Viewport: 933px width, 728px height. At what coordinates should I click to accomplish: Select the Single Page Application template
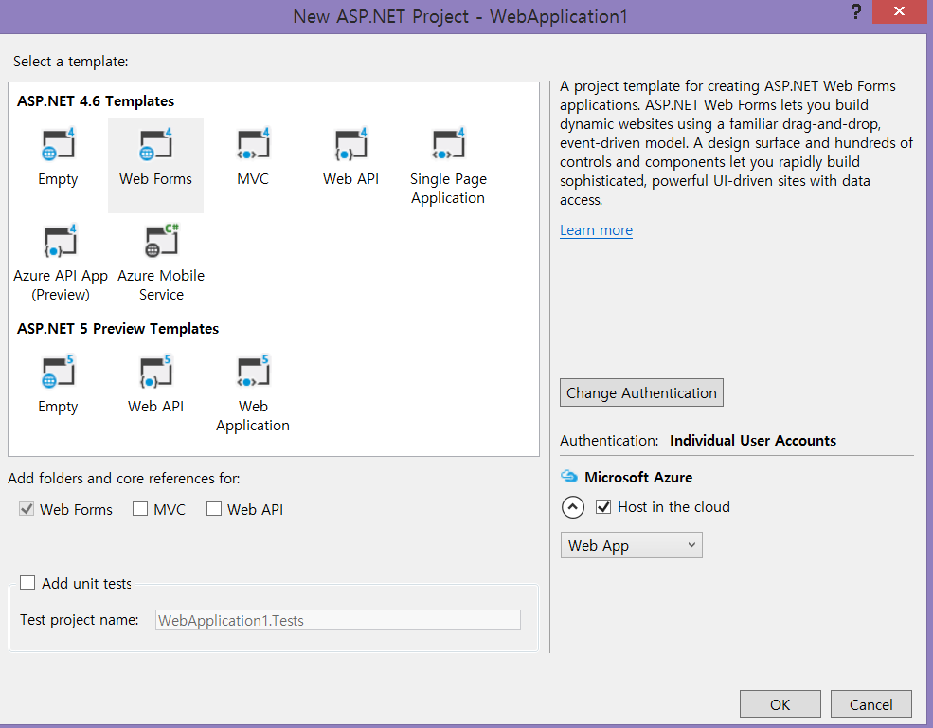448,146
